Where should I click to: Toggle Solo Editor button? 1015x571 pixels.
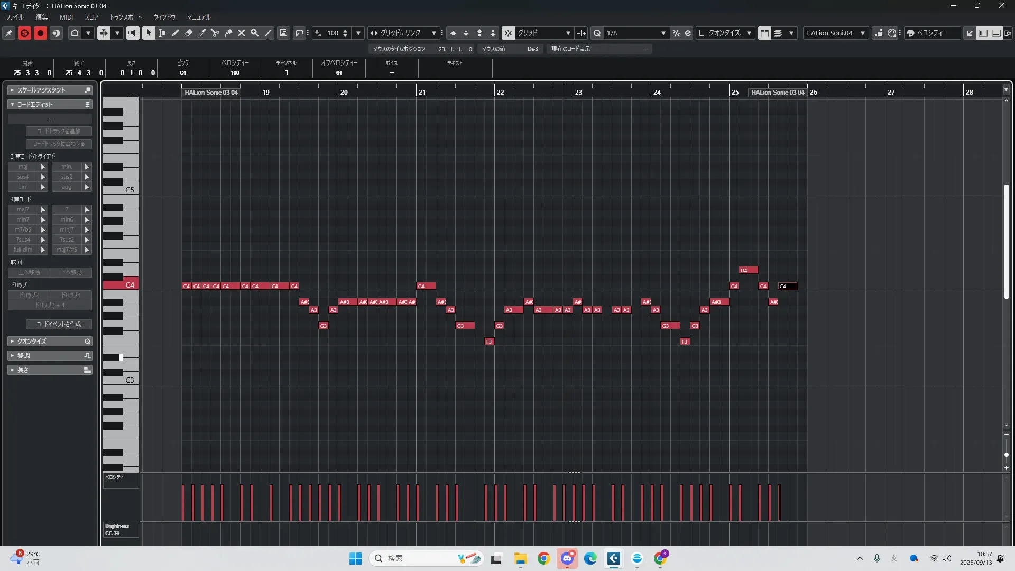[24, 33]
